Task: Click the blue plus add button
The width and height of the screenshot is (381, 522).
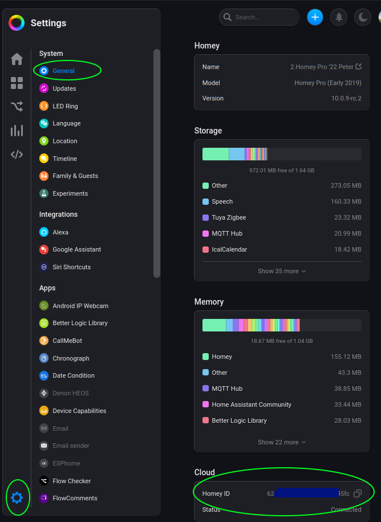Action: [x=315, y=17]
